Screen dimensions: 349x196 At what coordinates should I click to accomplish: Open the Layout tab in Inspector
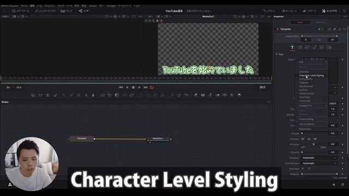pos(300,47)
